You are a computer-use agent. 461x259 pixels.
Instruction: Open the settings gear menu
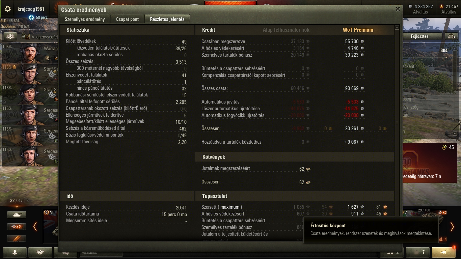(x=8, y=9)
